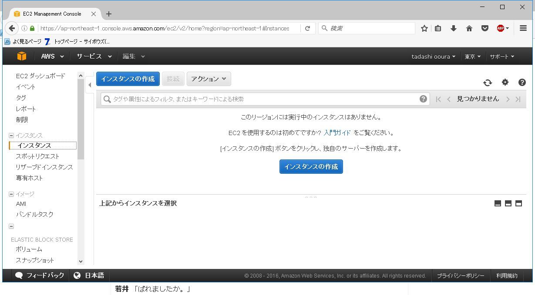Reload the page in Firefox
The width and height of the screenshot is (535, 295).
click(x=307, y=28)
